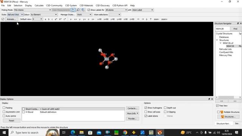Viewport: 242px width, 136px height.
Task: Enable H-Bond contact checkbox
Action: click(23, 112)
